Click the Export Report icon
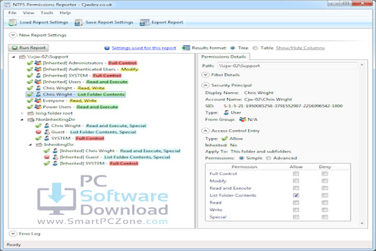376x251 pixels. 144,22
